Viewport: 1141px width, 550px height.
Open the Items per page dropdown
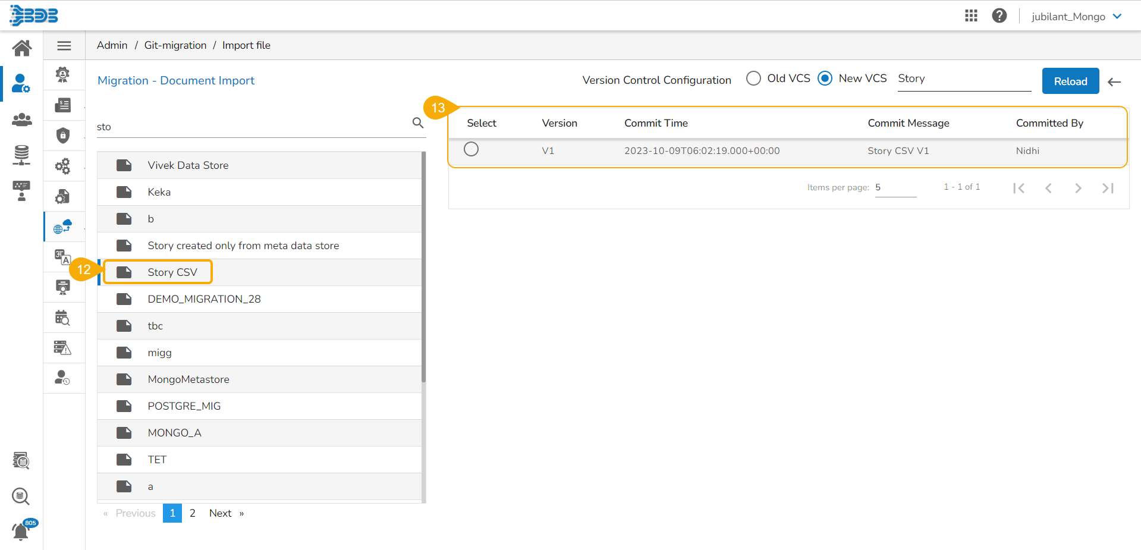click(895, 188)
